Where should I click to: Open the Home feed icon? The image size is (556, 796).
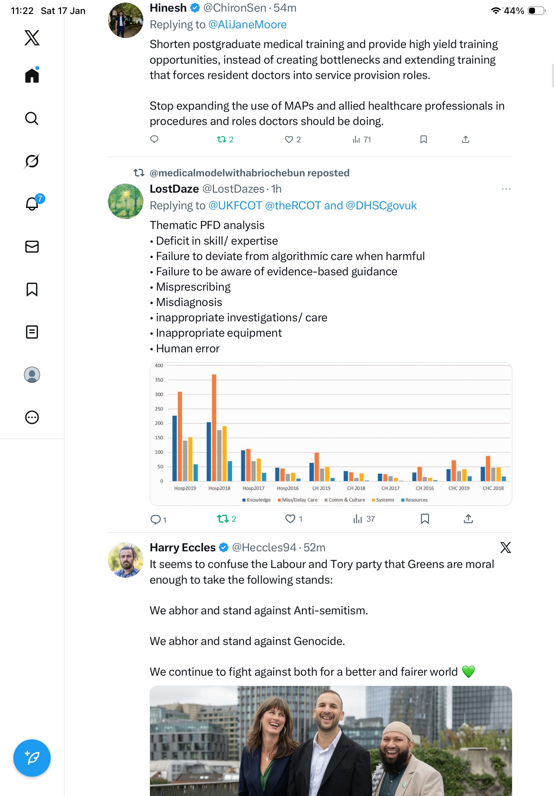[x=32, y=75]
